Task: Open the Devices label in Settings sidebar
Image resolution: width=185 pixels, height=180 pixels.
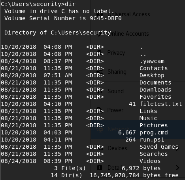Action: coord(117,148)
